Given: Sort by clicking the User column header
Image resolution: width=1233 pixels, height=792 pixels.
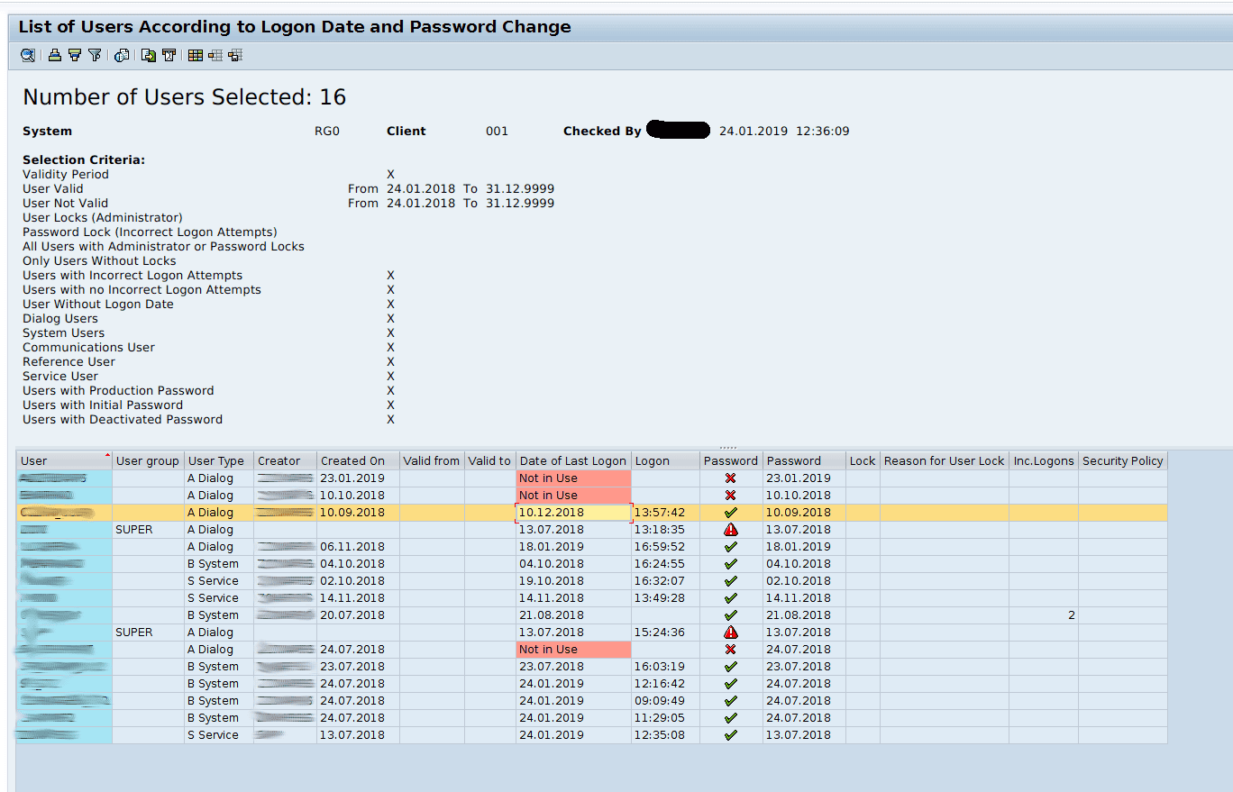Looking at the screenshot, I should click(x=63, y=460).
